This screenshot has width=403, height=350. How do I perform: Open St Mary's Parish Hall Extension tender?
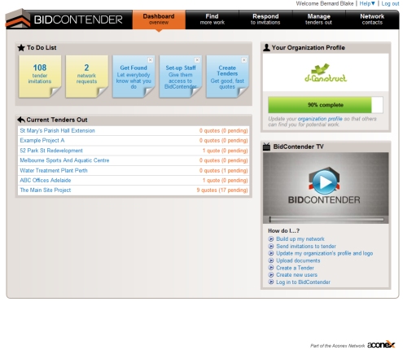coord(57,130)
